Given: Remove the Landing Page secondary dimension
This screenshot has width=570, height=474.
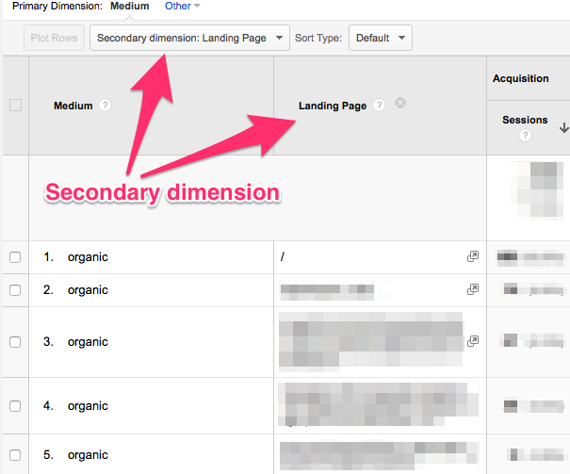Looking at the screenshot, I should (x=400, y=104).
